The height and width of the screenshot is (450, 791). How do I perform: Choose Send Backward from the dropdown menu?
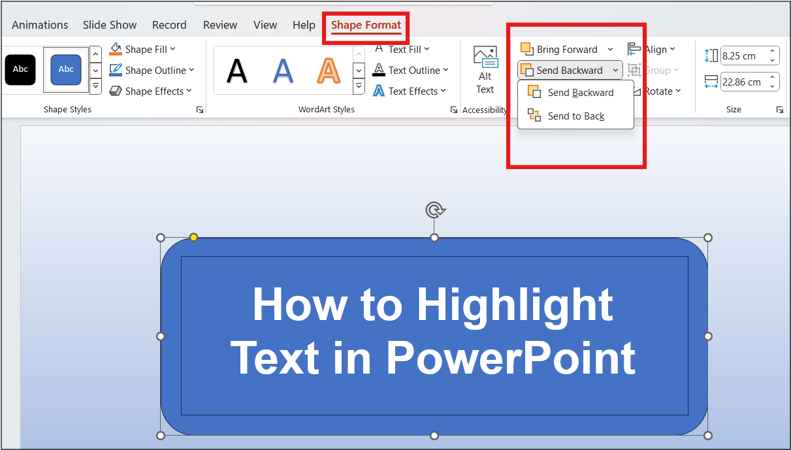(x=575, y=93)
